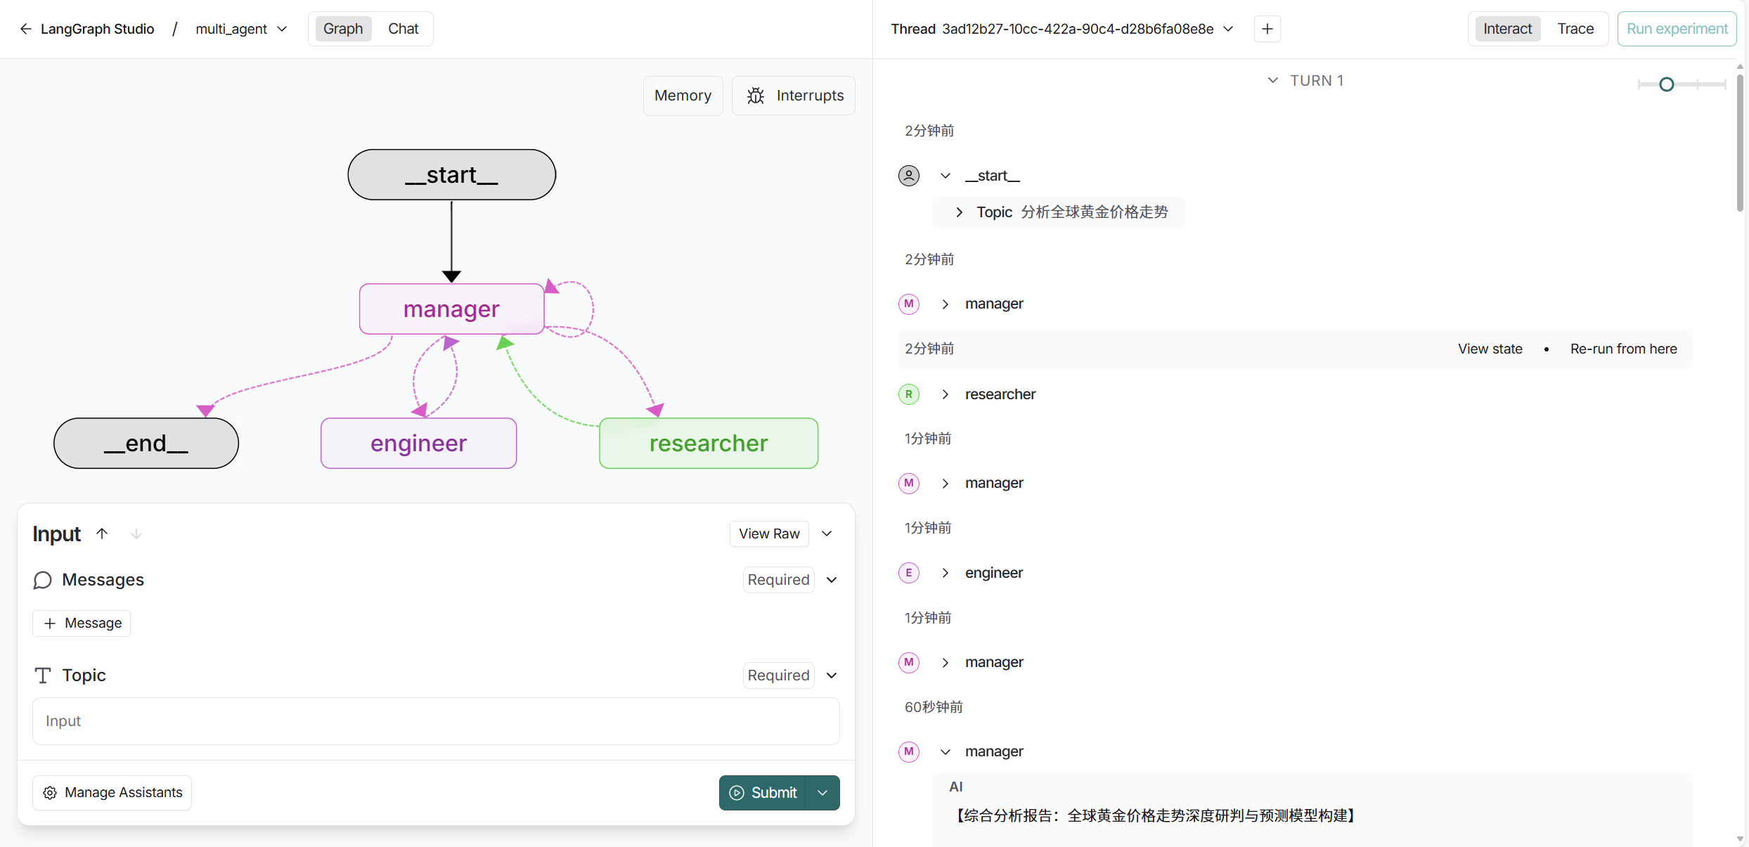Click the Topic input field

click(436, 721)
